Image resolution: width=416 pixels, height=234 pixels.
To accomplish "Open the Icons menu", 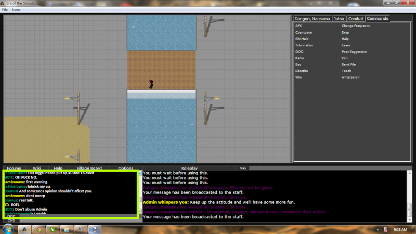I will [x=16, y=9].
